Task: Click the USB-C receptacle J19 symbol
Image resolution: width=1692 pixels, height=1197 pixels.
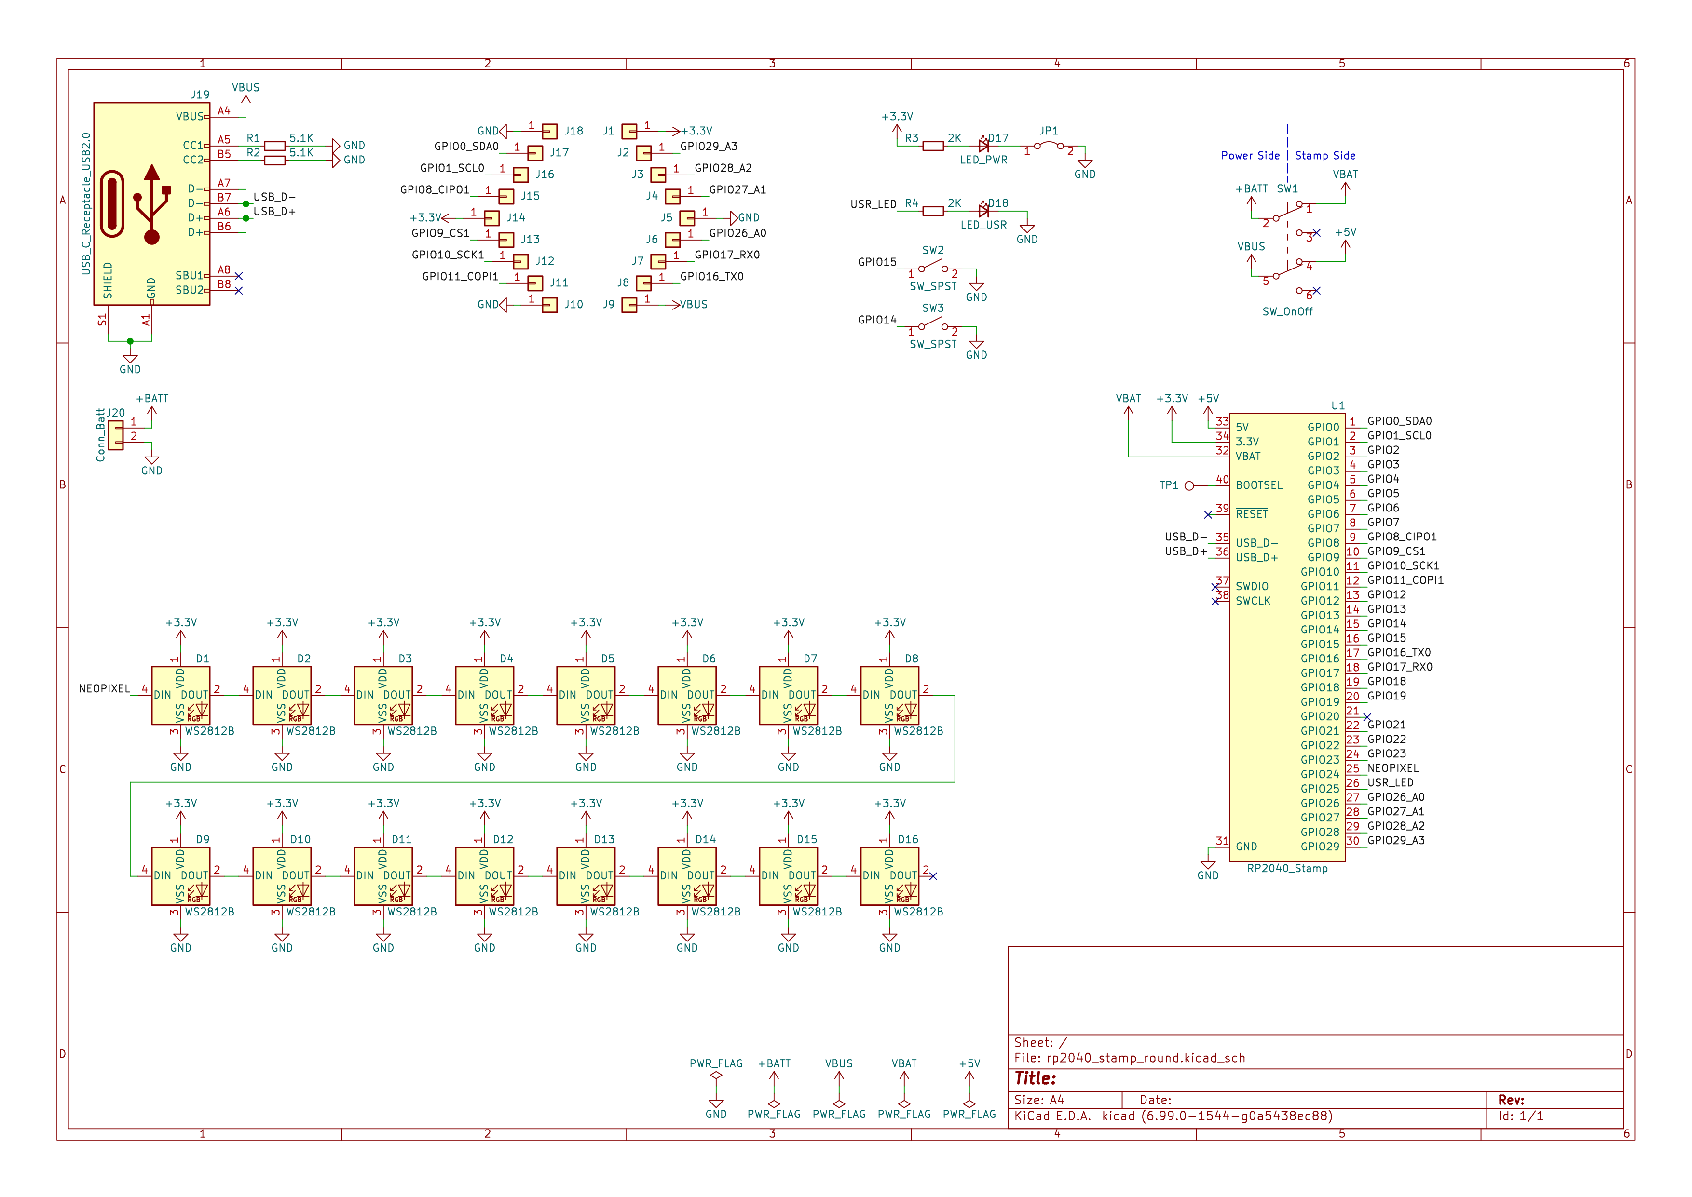Action: pyautogui.click(x=151, y=203)
